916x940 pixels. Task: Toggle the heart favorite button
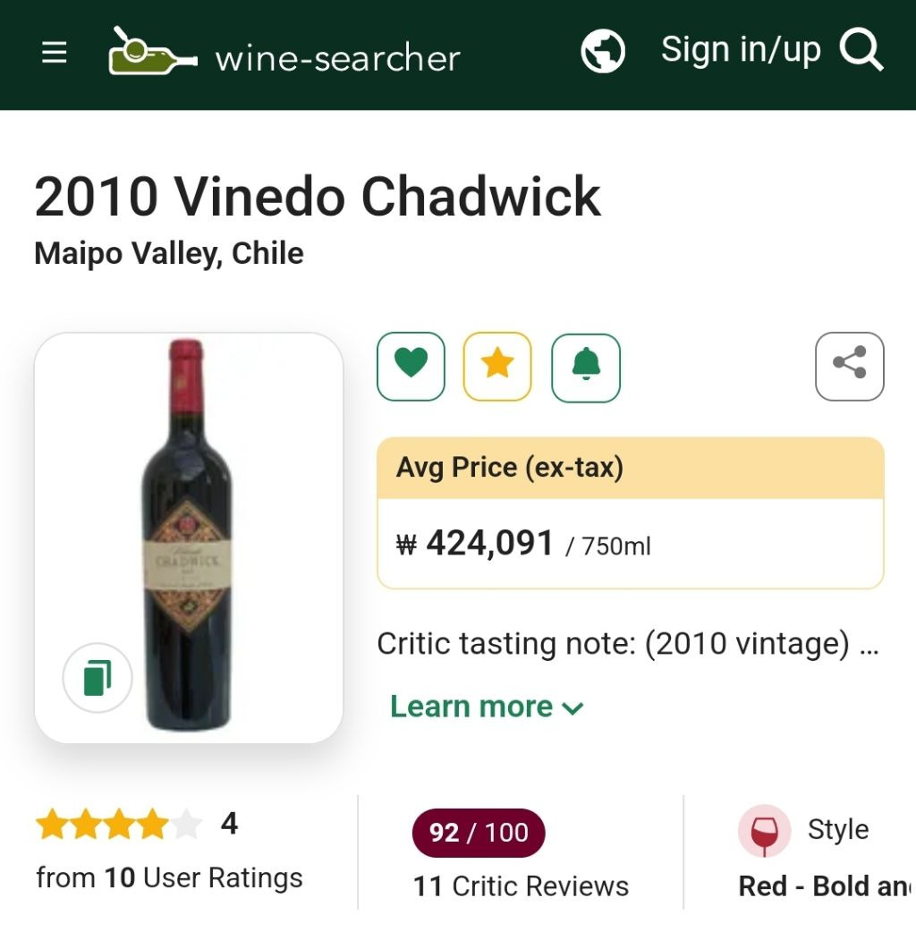[411, 367]
